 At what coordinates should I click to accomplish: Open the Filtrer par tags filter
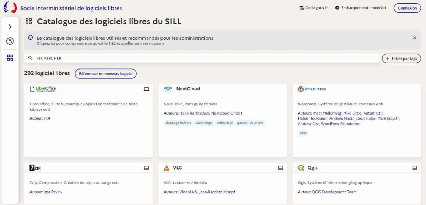(x=402, y=59)
